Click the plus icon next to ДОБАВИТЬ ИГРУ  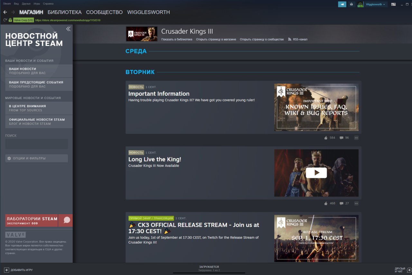(6, 270)
